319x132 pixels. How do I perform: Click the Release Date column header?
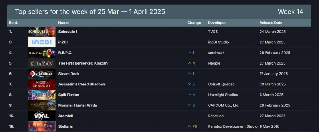[271, 23]
